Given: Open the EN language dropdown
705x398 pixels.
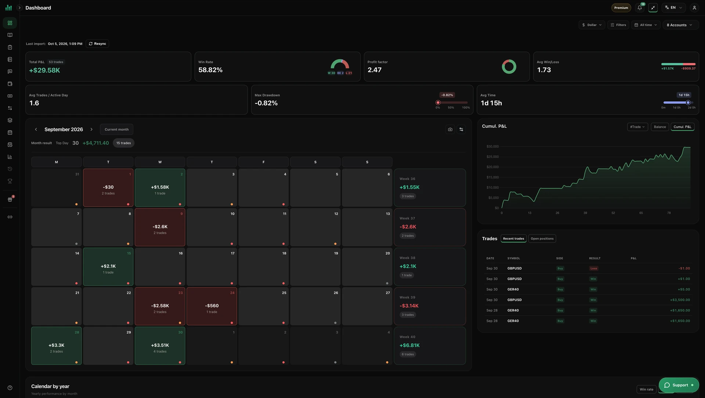Looking at the screenshot, I should coord(673,7).
